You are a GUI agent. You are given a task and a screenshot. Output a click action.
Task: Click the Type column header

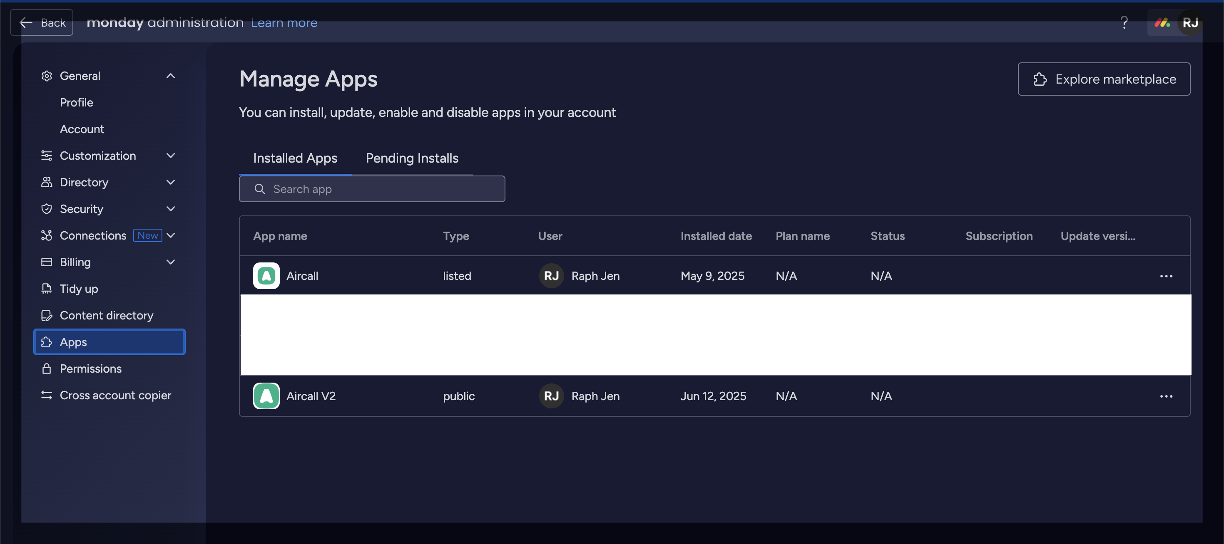456,236
